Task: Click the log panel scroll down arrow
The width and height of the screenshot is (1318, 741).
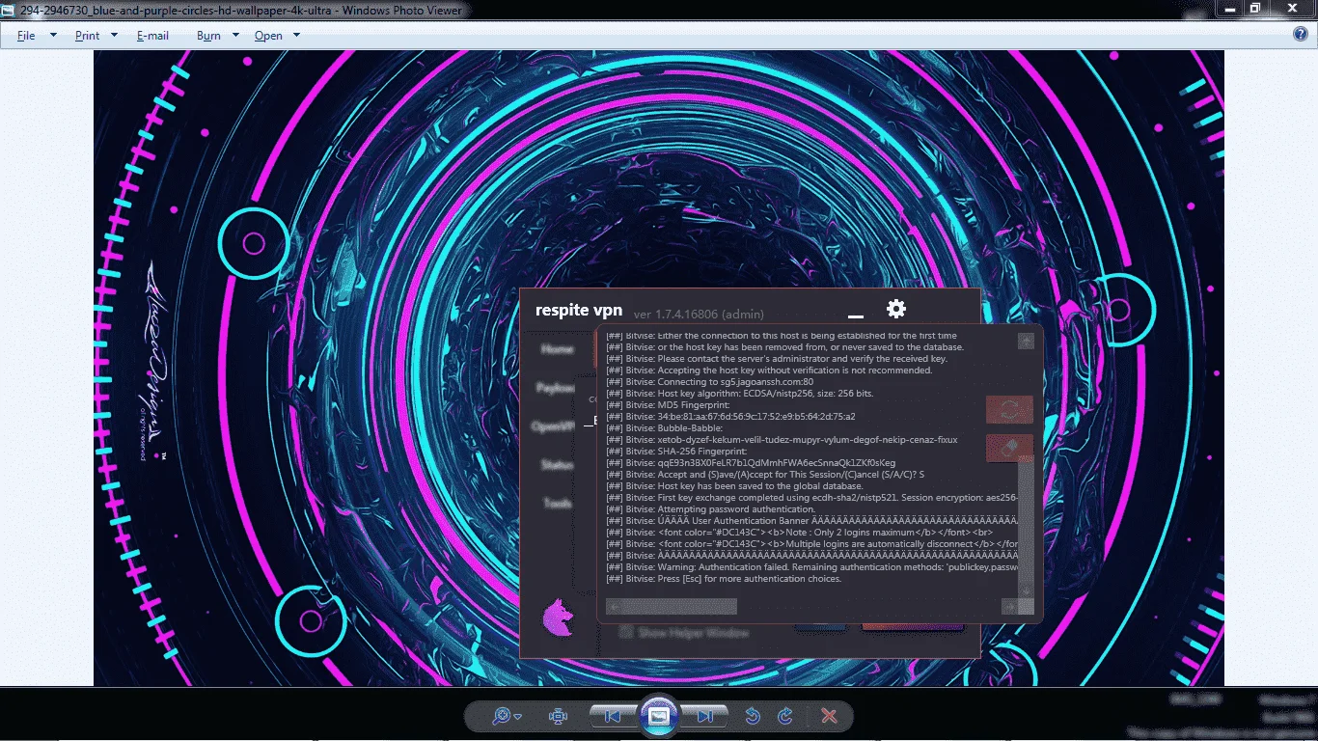Action: click(1026, 590)
